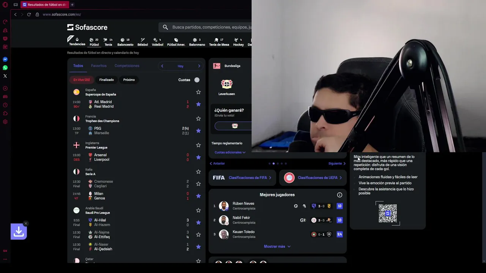Open Kauan Toledo player row
Viewport: 486px width, 273px height.
pos(278,234)
